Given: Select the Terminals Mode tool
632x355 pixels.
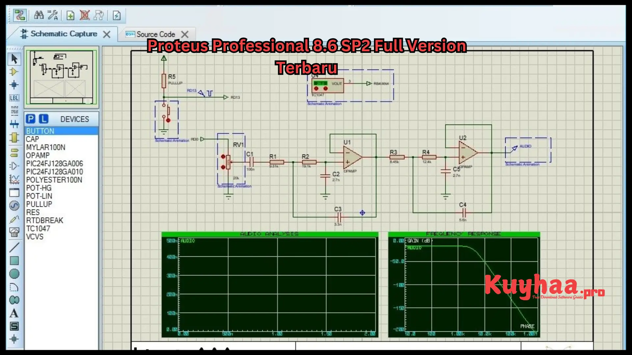Looking at the screenshot, I should pyautogui.click(x=14, y=153).
